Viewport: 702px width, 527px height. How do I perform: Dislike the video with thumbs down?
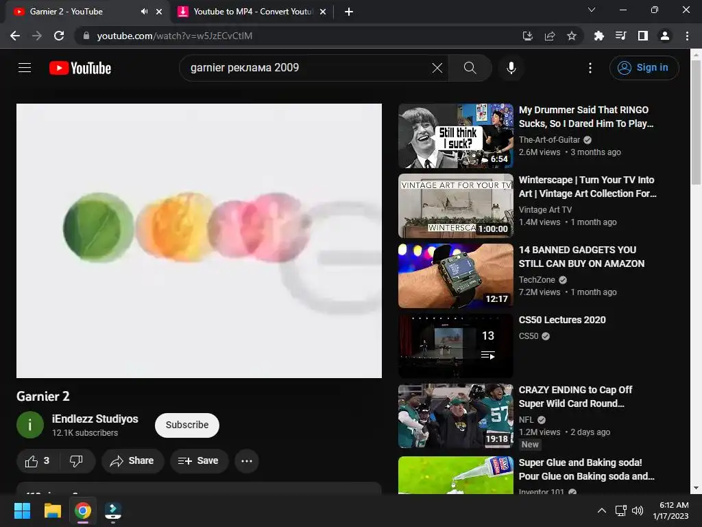76,460
